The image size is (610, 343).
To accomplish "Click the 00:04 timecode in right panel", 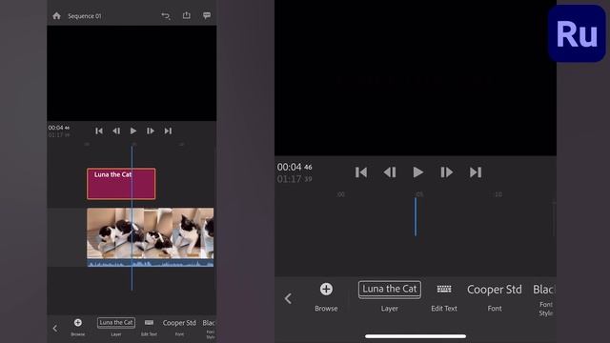I will point(295,167).
